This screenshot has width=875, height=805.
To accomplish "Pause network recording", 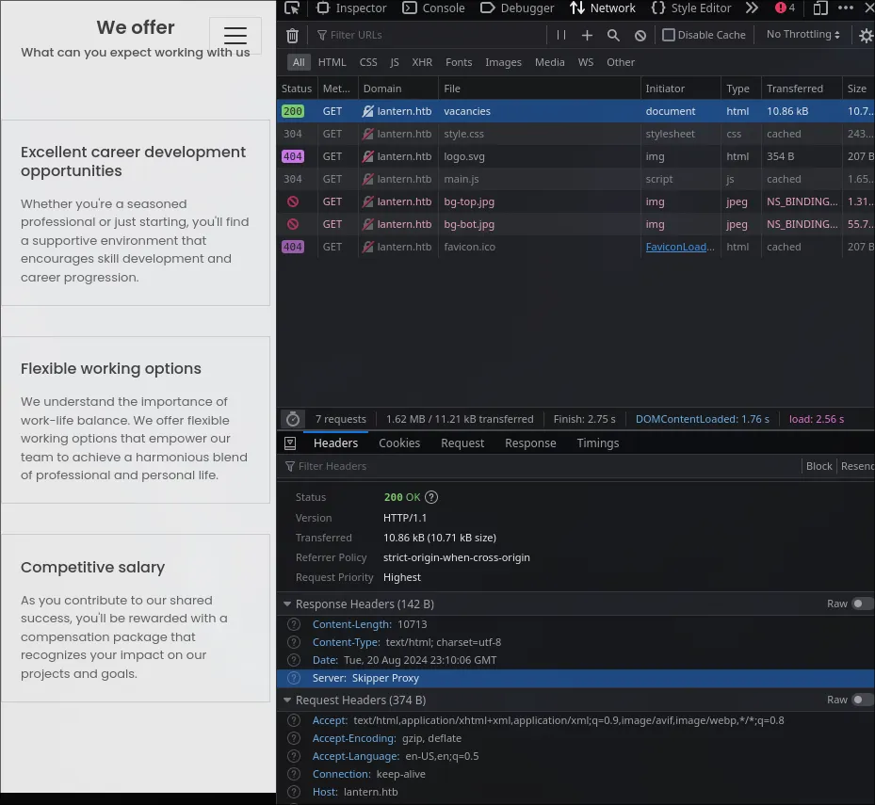I will point(561,35).
